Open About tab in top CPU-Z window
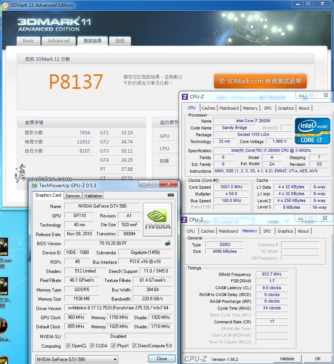This screenshot has width=334, height=364. tap(304, 108)
